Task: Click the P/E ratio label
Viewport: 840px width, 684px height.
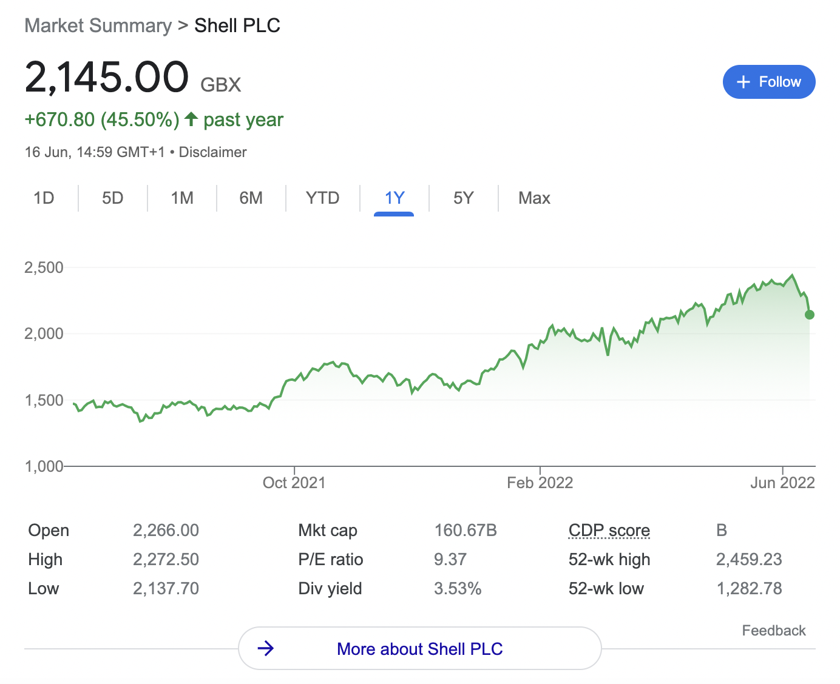Action: [x=331, y=560]
